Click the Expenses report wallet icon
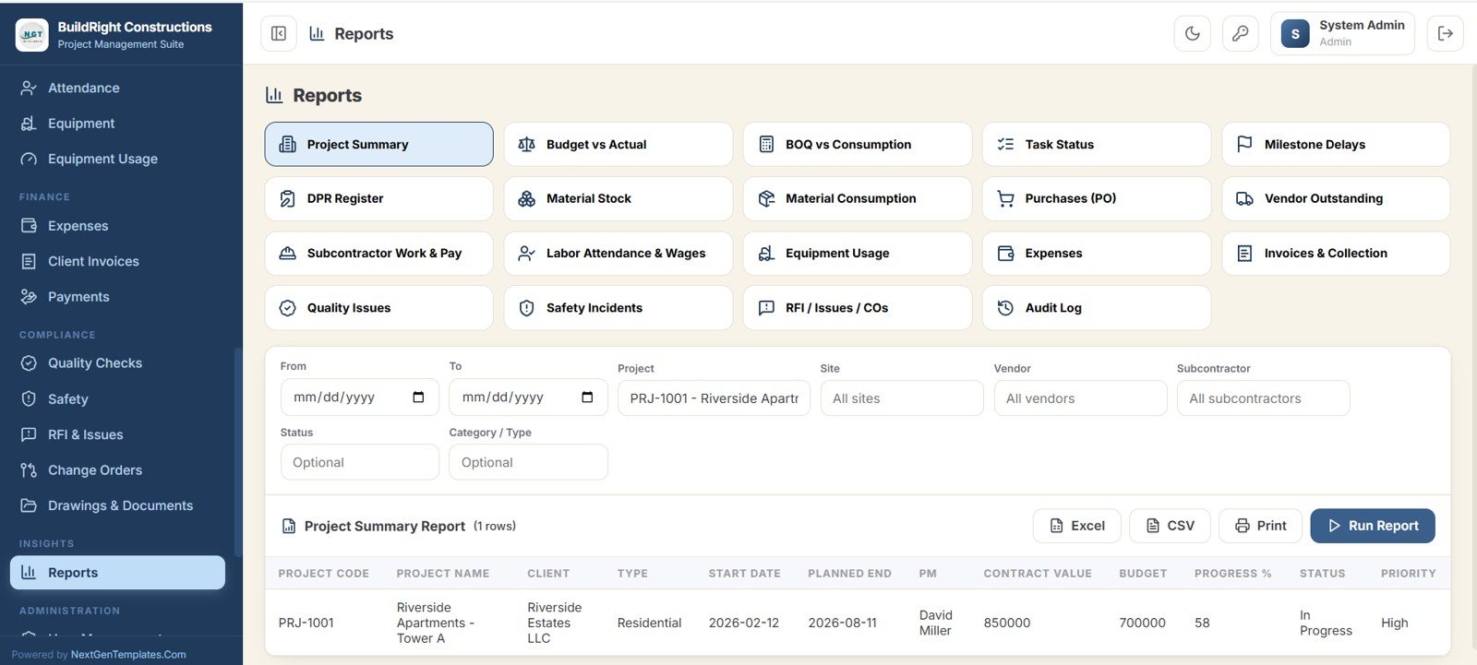The image size is (1477, 665). (x=1005, y=254)
